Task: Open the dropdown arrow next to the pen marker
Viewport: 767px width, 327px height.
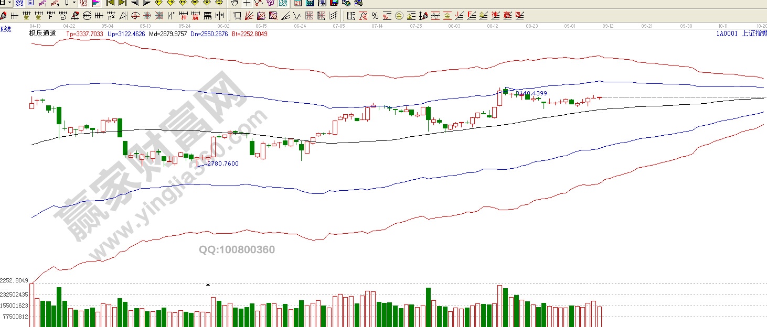Action: tap(74, 3)
